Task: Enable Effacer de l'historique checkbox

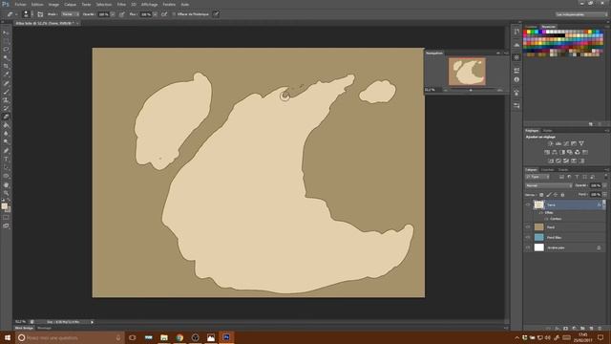Action: (174, 14)
